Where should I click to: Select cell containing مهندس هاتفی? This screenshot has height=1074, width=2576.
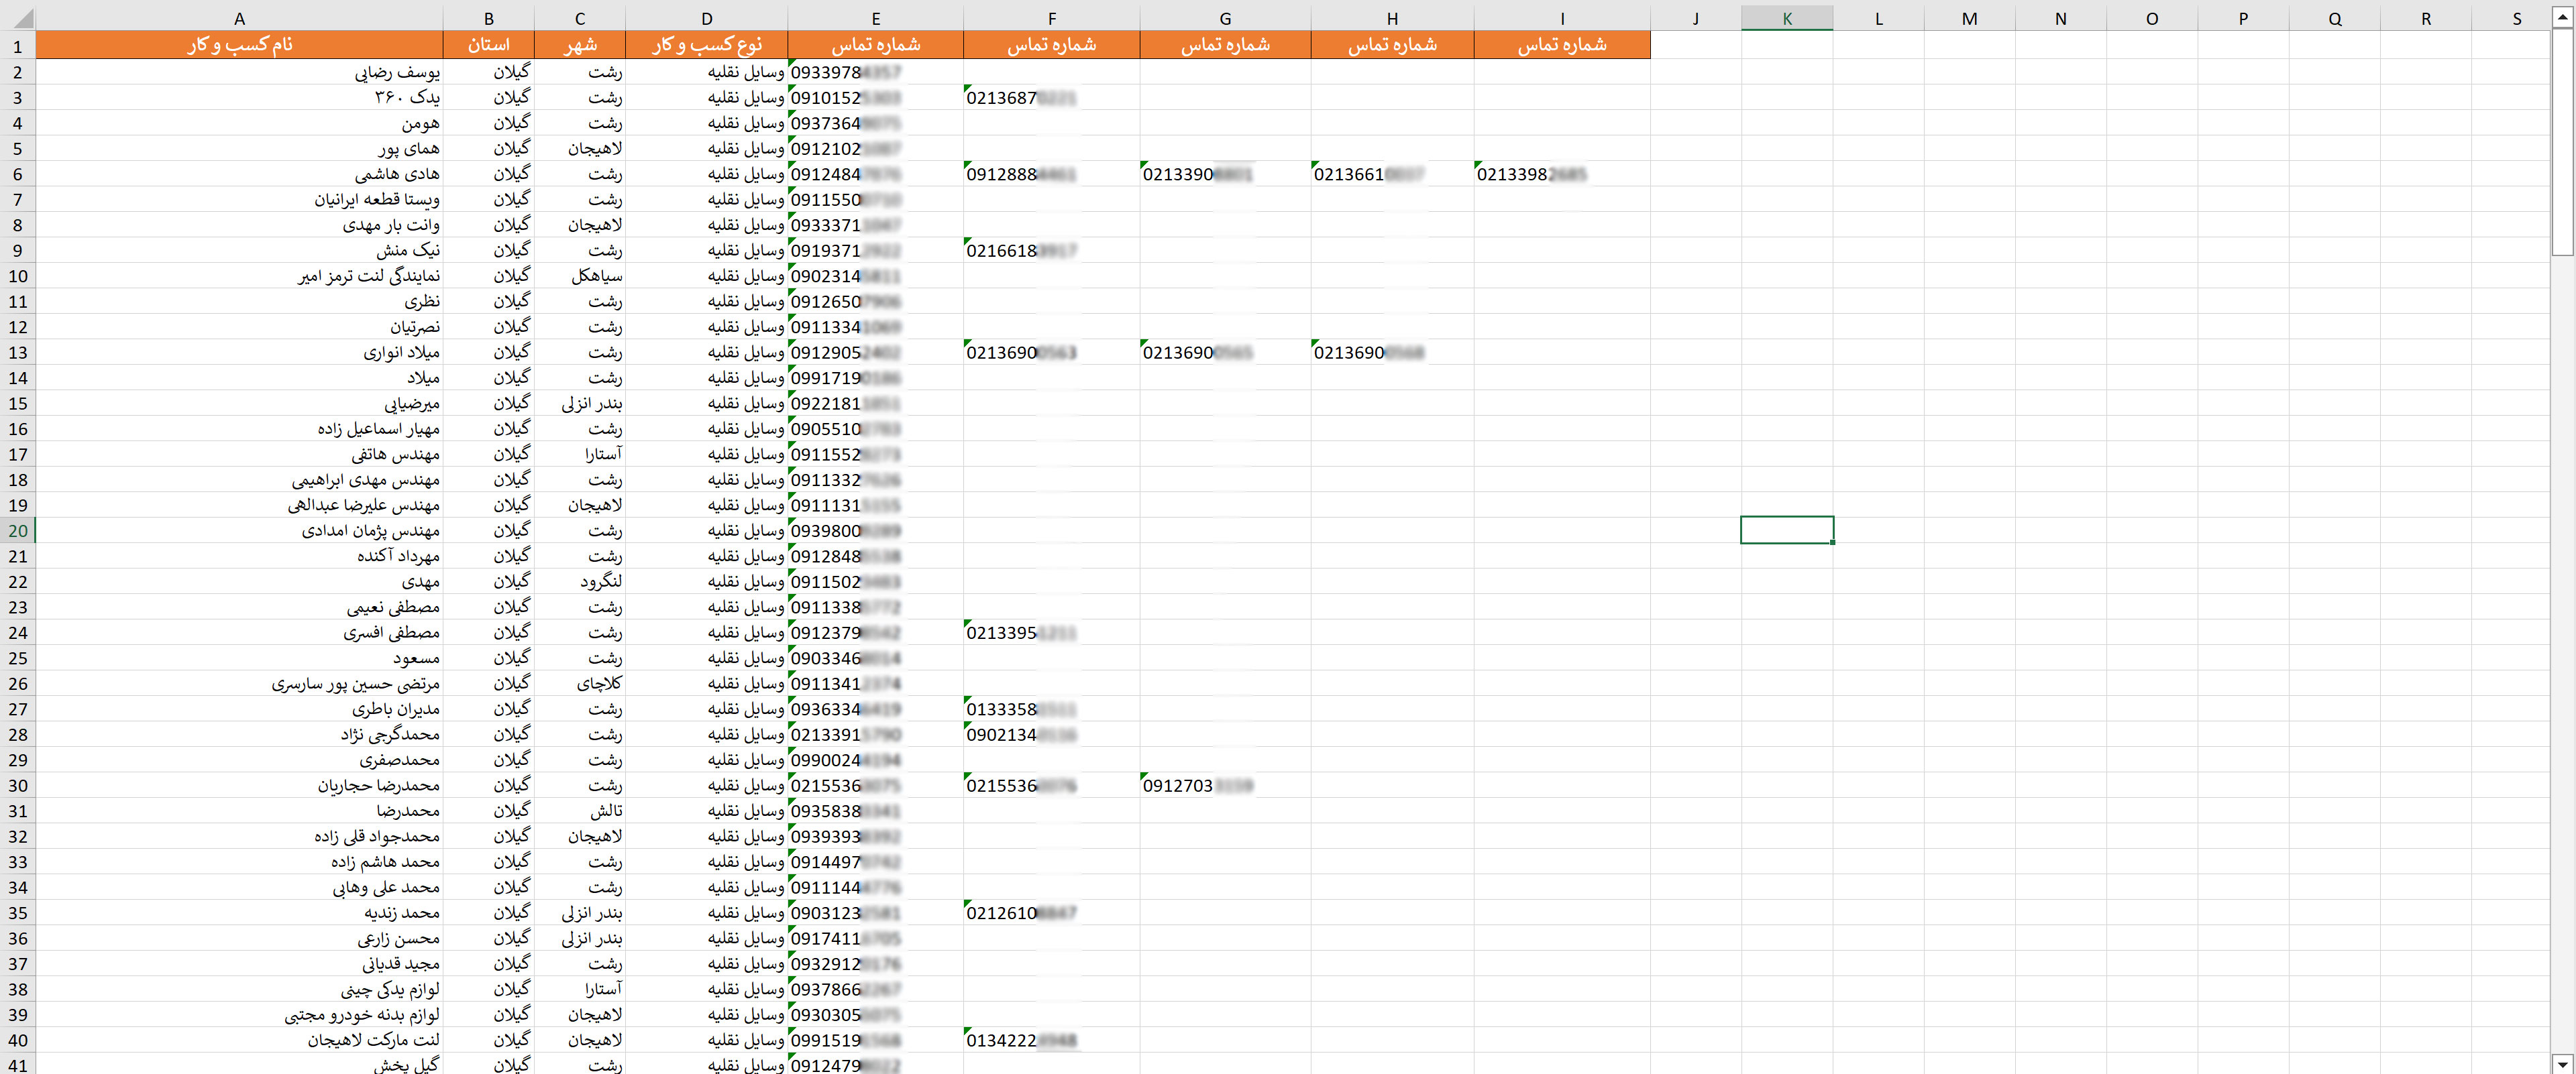coord(239,454)
